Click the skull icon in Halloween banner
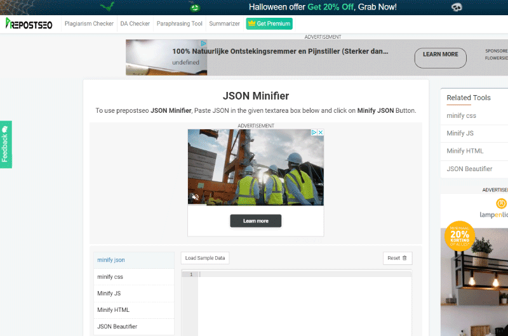The image size is (508, 336). coord(457,7)
